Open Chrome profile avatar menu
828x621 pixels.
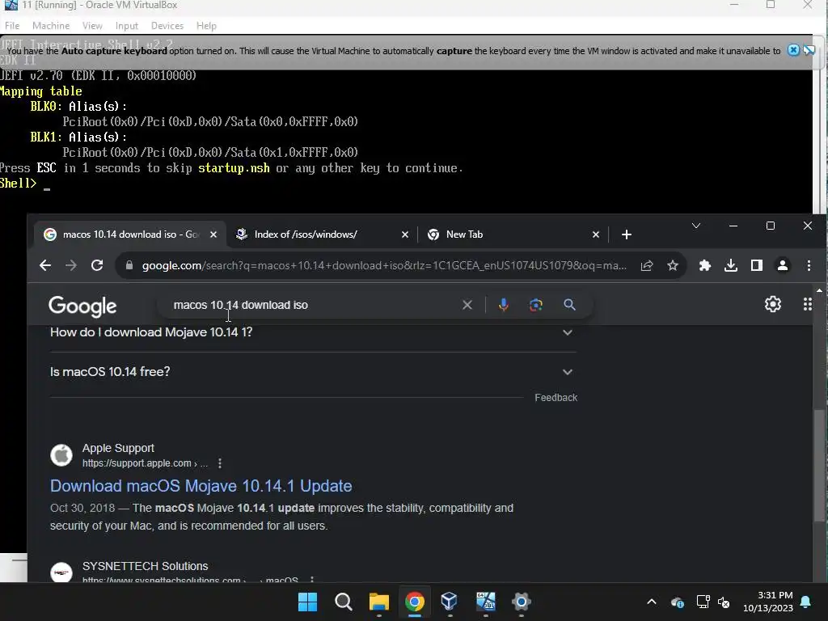pyautogui.click(x=783, y=265)
